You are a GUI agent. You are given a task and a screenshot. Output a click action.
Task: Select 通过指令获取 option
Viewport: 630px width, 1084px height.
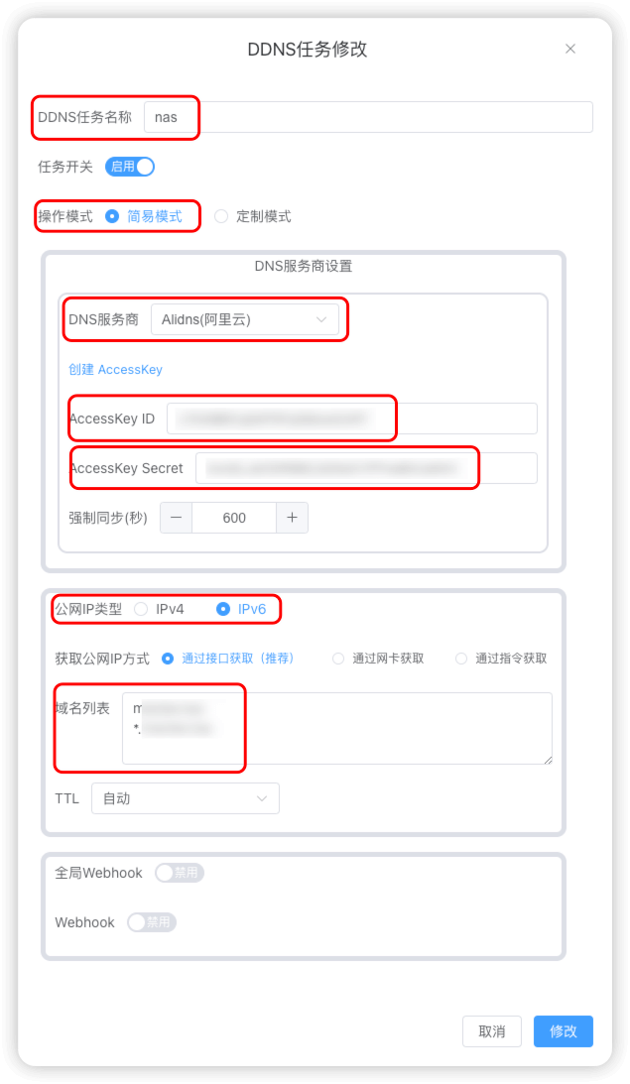501,659
